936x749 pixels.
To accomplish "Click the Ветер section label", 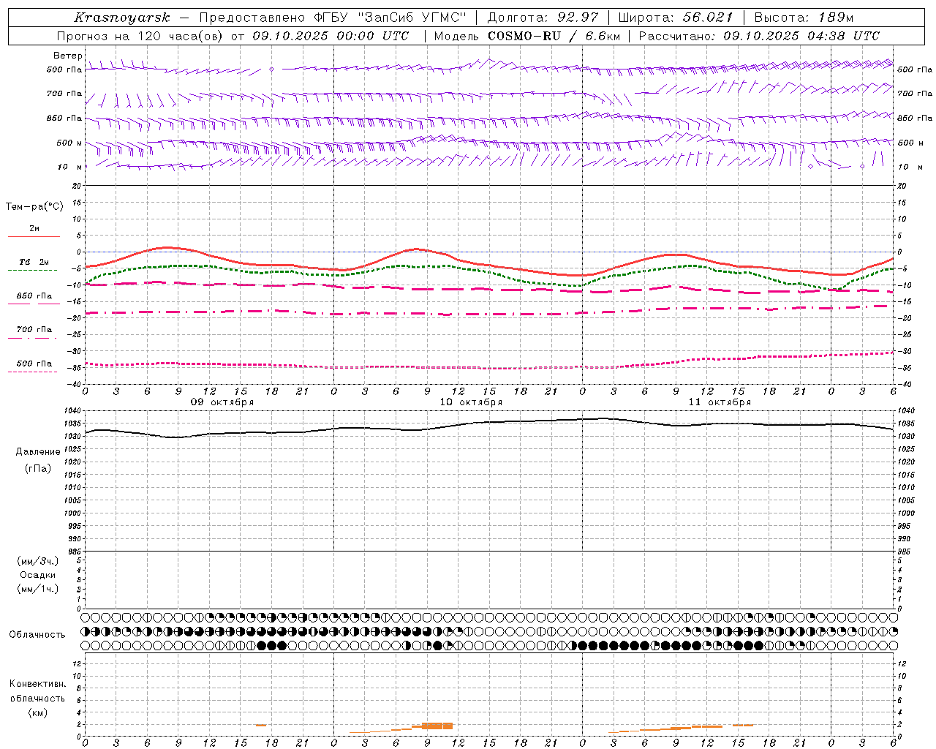I will point(67,56).
